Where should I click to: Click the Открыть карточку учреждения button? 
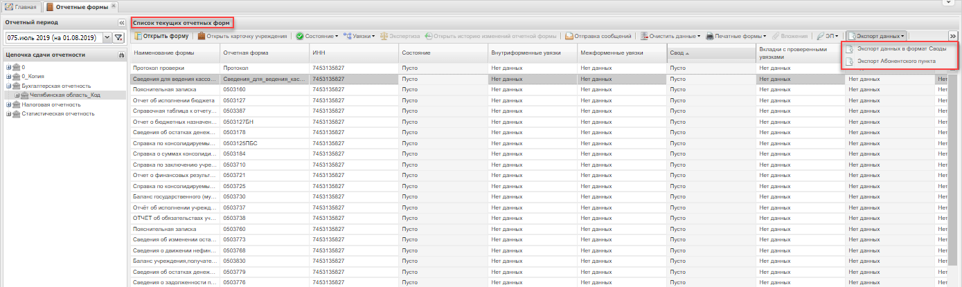pos(242,36)
